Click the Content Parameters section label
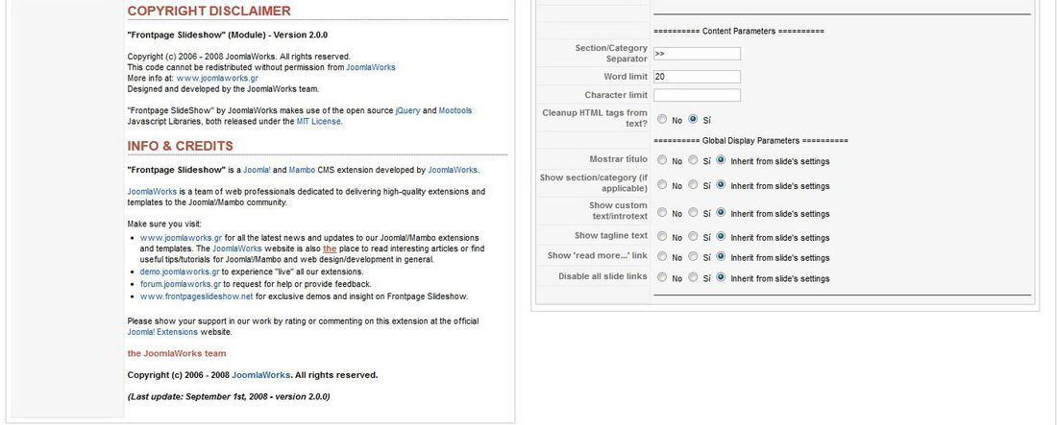Viewport: 1057px width, 425px height. pos(739,31)
